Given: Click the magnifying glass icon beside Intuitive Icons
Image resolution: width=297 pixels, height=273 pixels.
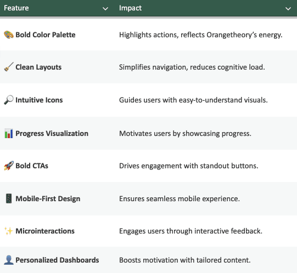Looking at the screenshot, I should [x=9, y=100].
